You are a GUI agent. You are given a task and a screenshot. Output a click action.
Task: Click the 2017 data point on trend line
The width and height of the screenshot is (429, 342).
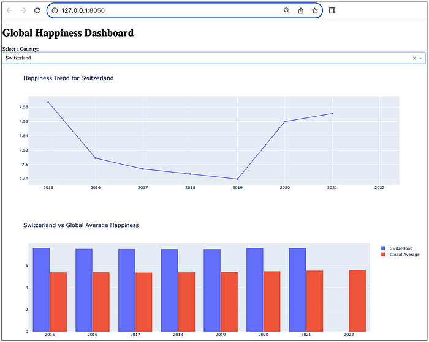point(143,169)
